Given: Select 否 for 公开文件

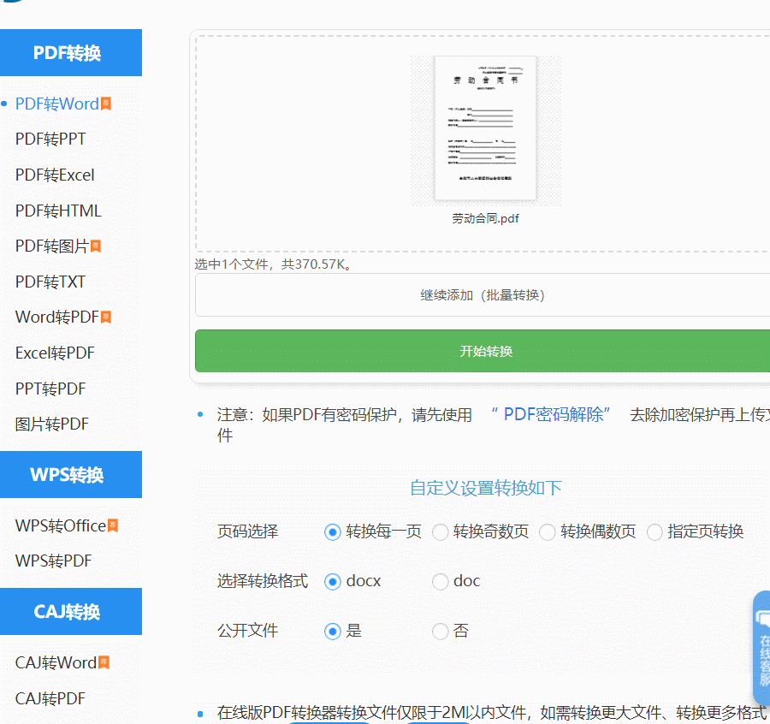Looking at the screenshot, I should (441, 631).
